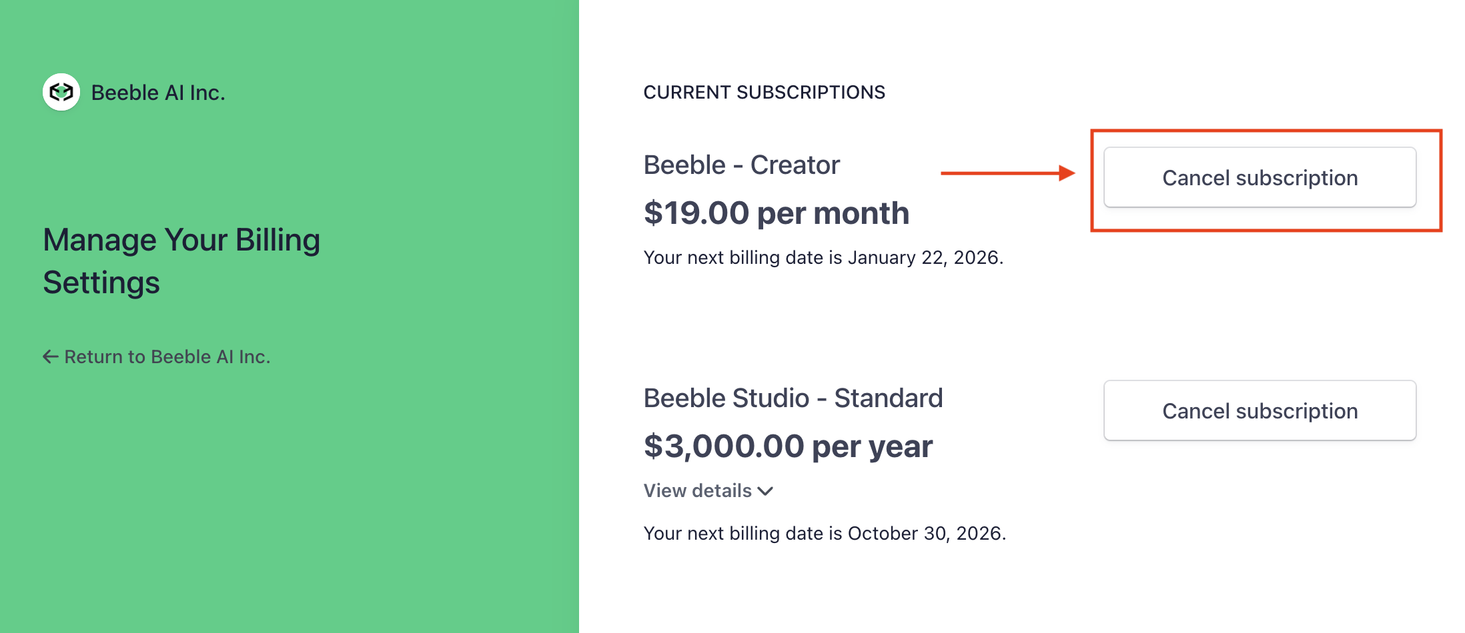Screen dimensions: 1465x633
Task: Click the $19.00 per month price
Action: coord(776,213)
